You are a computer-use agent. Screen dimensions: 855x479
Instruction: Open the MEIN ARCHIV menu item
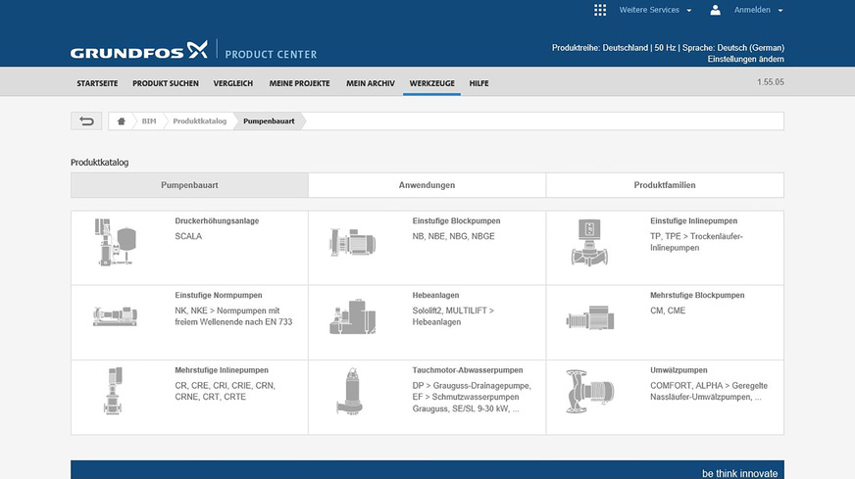click(x=371, y=83)
